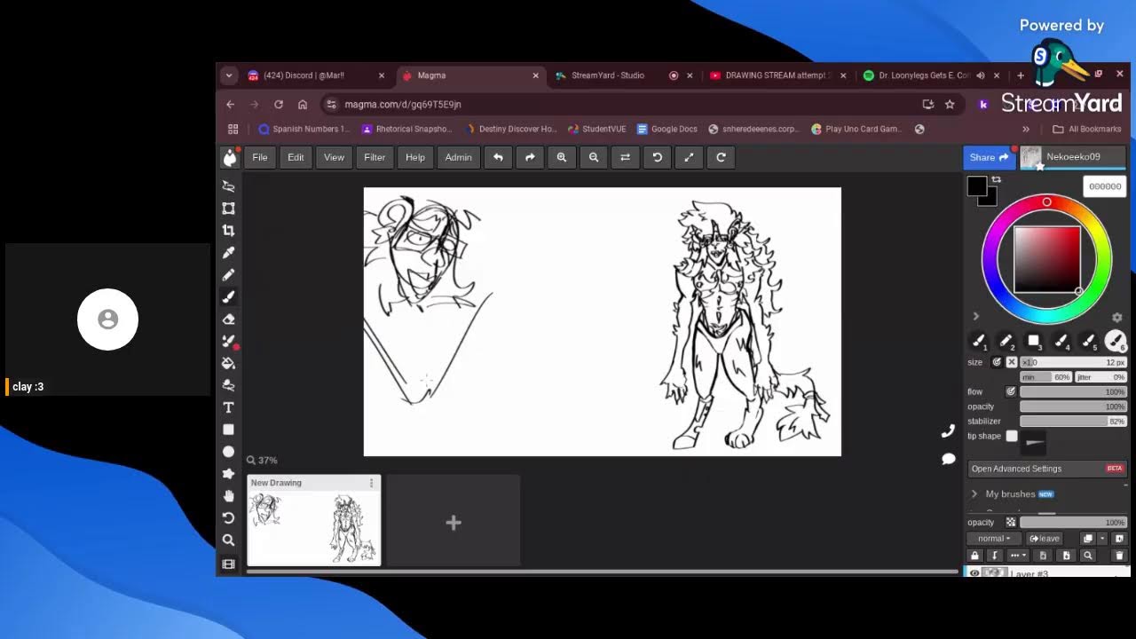Select the transform tool
The width and height of the screenshot is (1136, 639).
pyautogui.click(x=228, y=209)
